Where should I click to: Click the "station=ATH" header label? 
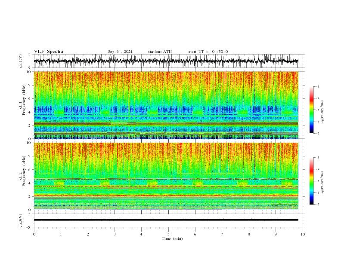click(x=160, y=52)
